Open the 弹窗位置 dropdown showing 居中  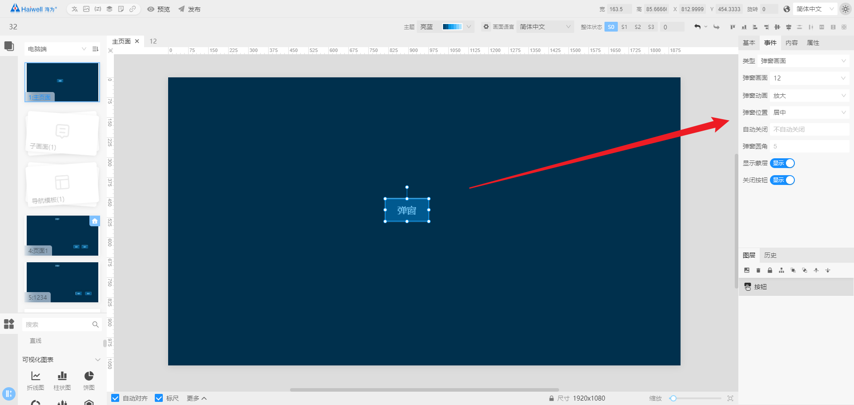810,112
